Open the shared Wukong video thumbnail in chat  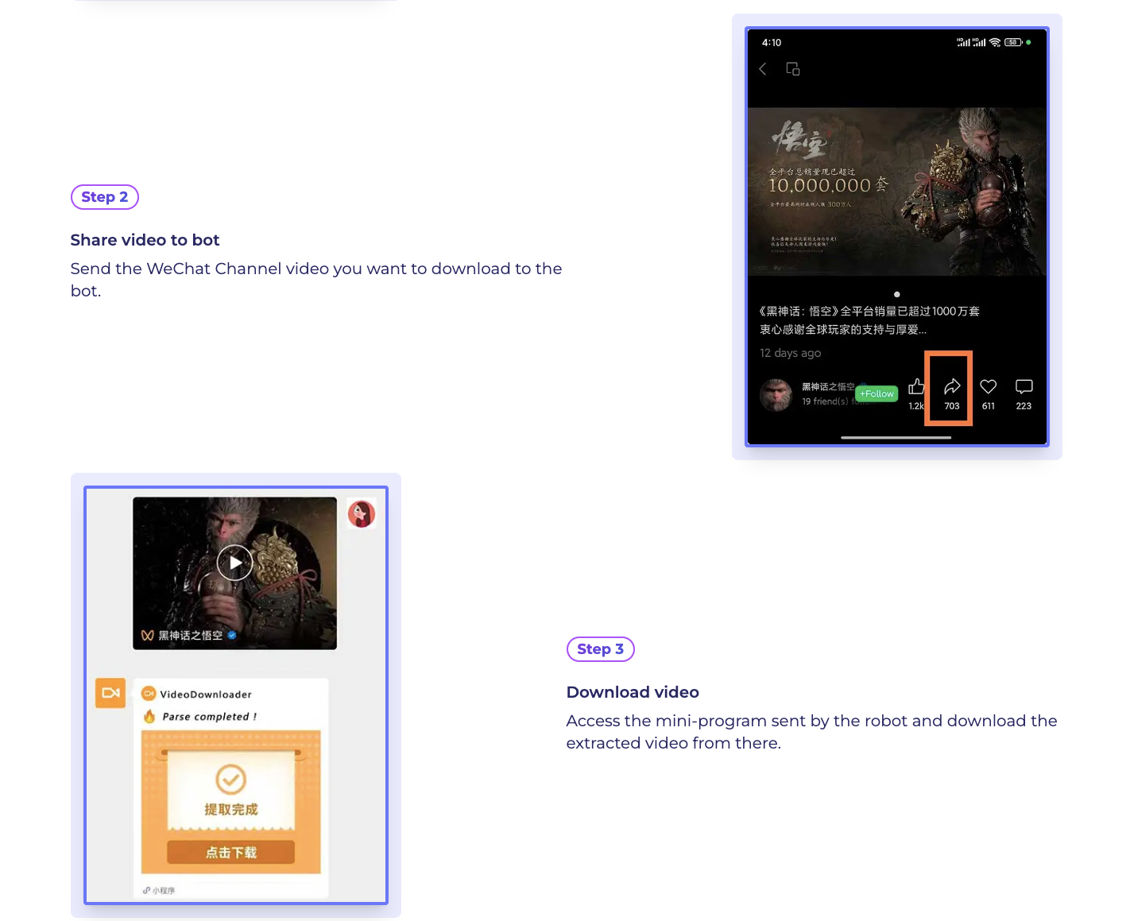[235, 573]
